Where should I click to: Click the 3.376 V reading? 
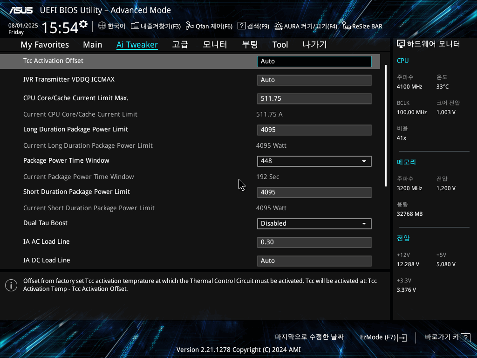tap(406, 290)
